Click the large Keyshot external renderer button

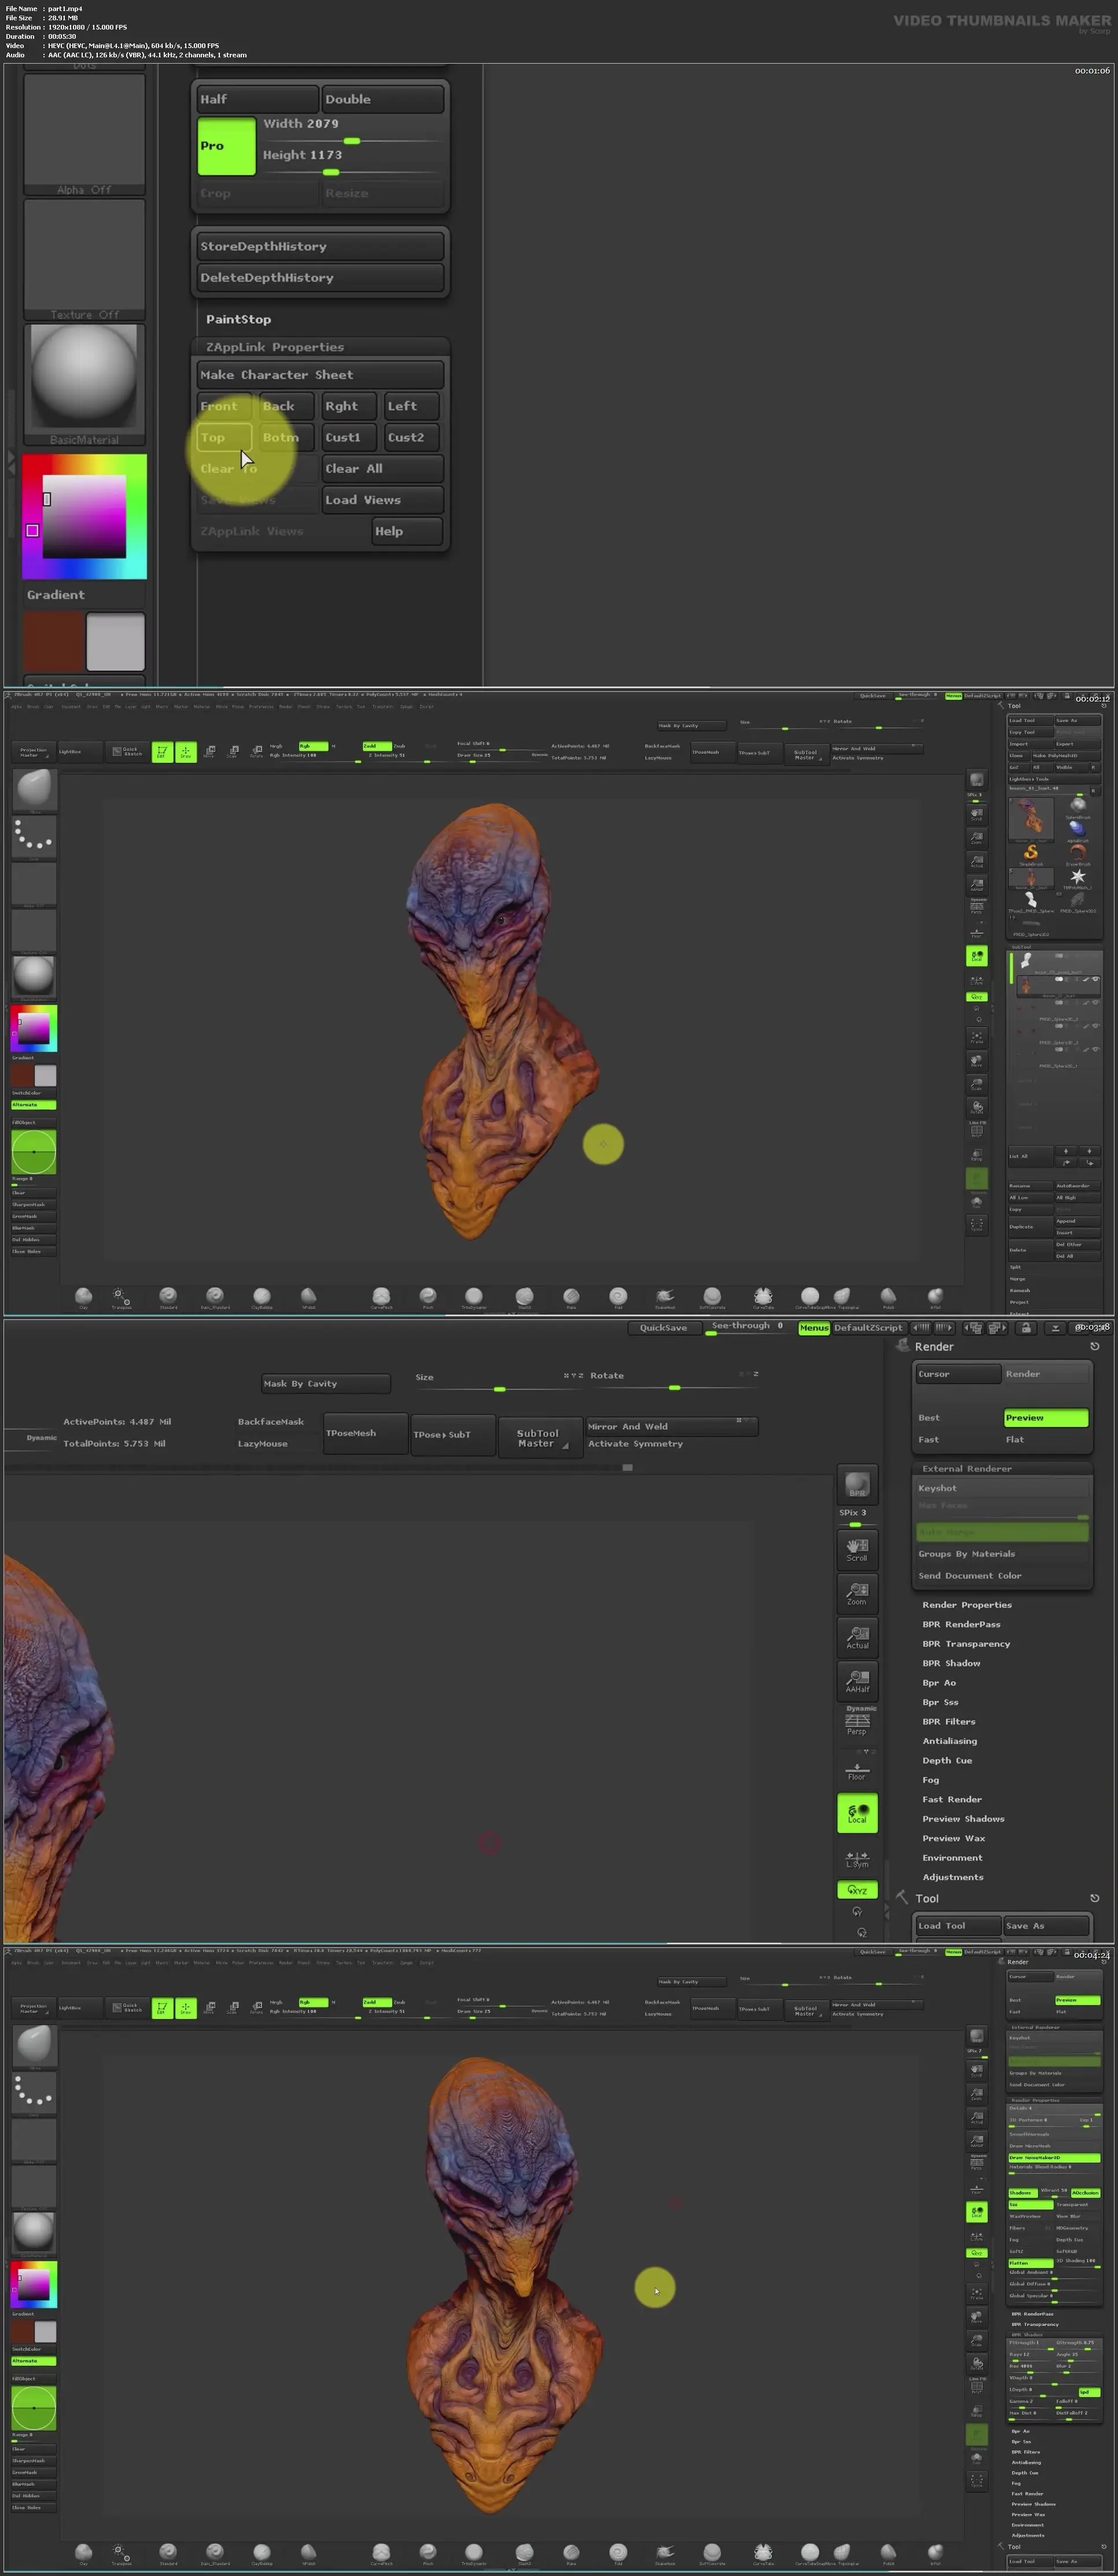(1002, 1488)
